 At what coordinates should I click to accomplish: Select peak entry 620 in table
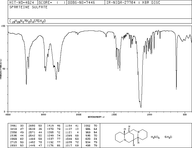[x=91, y=139]
